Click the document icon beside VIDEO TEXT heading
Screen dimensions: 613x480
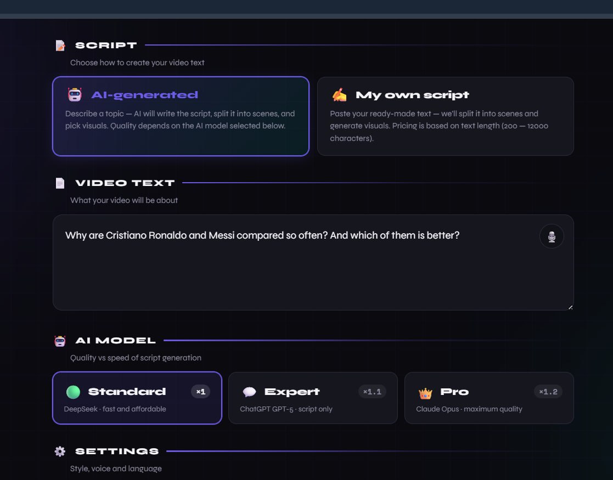[60, 183]
